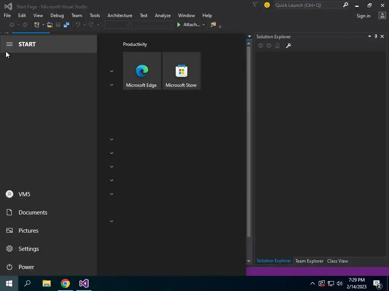Open Documents from the Start menu
The width and height of the screenshot is (389, 291).
point(49,212)
